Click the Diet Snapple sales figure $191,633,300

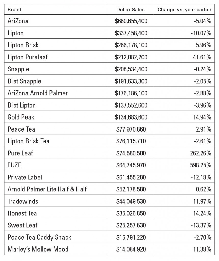tap(131, 81)
